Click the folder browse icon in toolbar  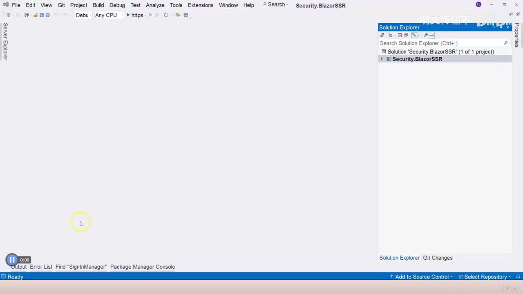(177, 15)
